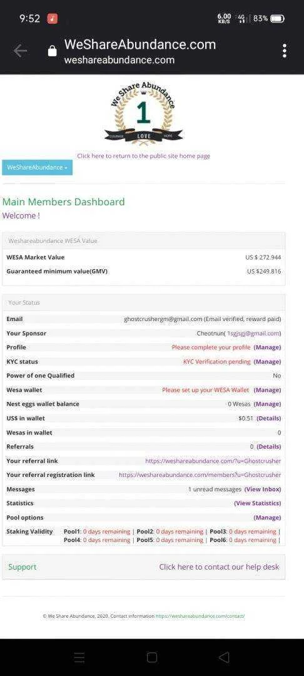Open Manage for Wesa wallet setup
The image size is (304, 676).
pos(267,390)
